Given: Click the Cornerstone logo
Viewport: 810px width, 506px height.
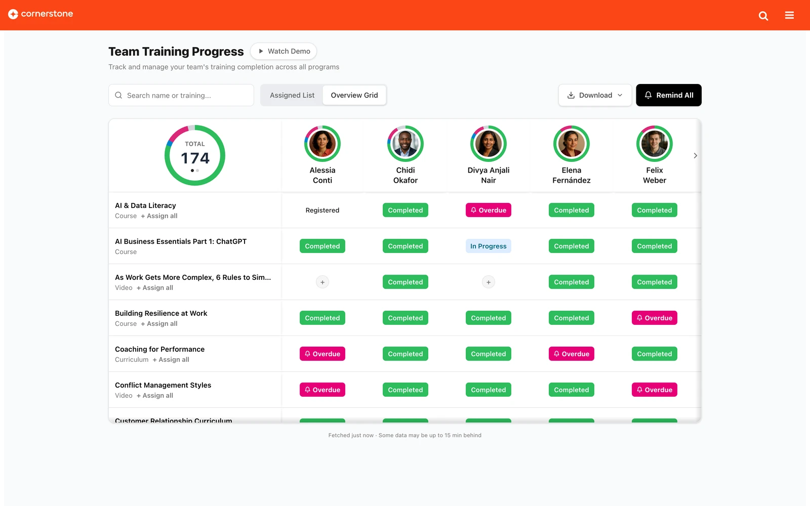Looking at the screenshot, I should (40, 14).
